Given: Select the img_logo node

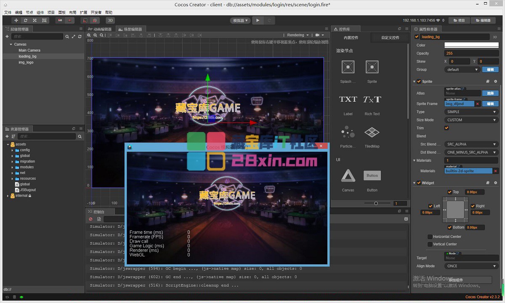Looking at the screenshot, I should (x=26, y=62).
